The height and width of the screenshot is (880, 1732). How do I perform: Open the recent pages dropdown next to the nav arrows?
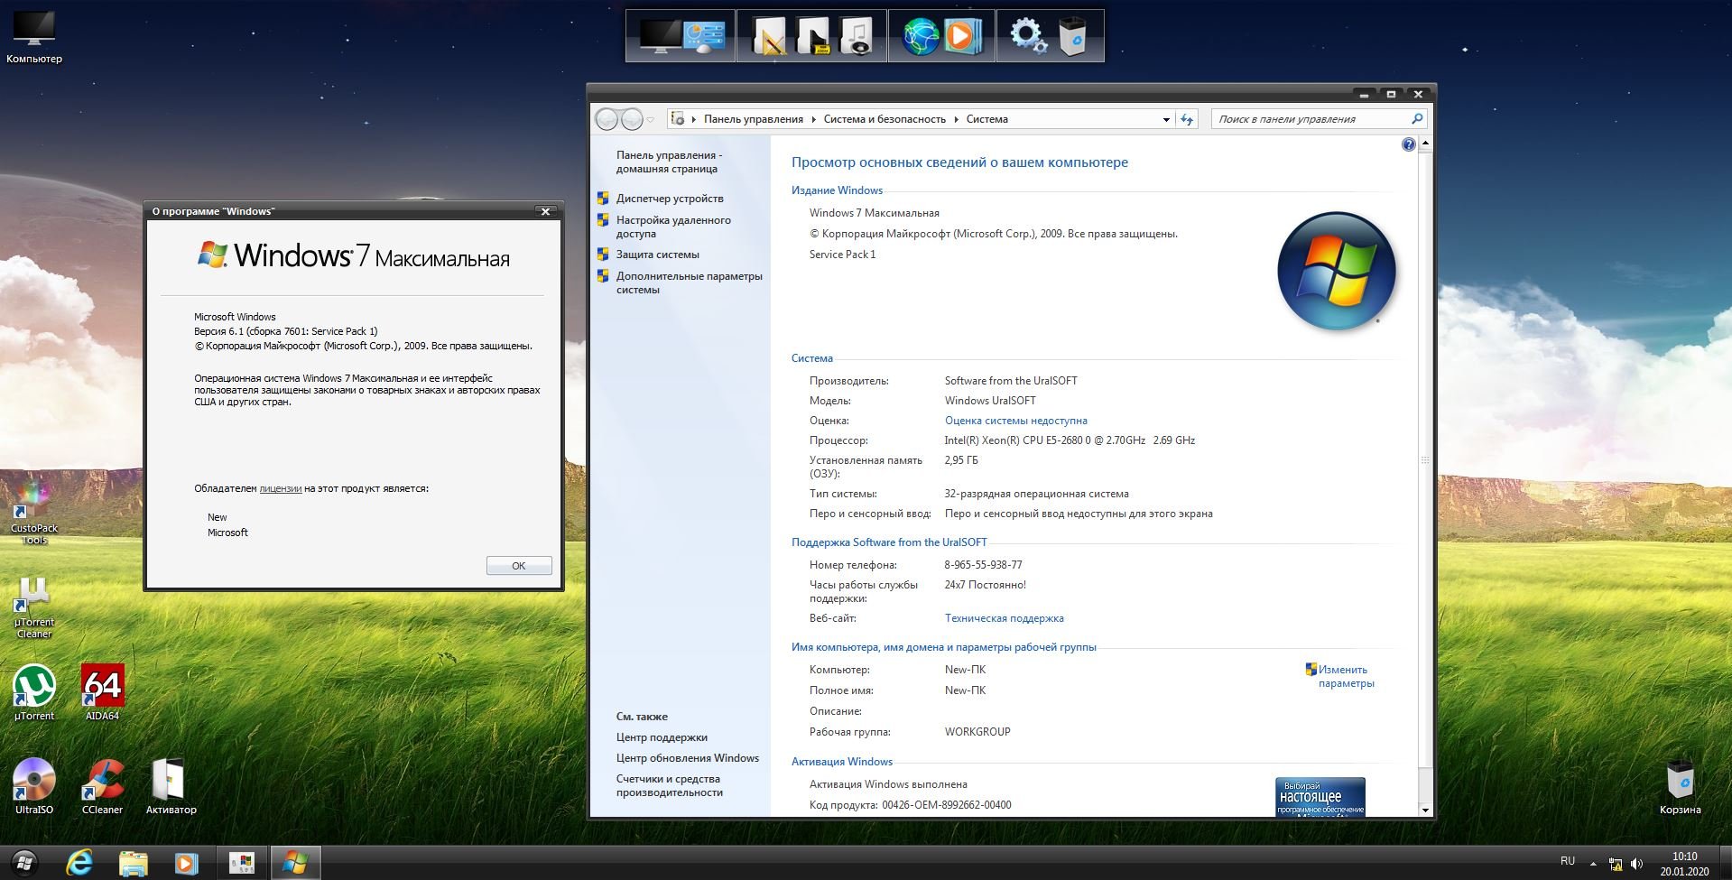650,120
